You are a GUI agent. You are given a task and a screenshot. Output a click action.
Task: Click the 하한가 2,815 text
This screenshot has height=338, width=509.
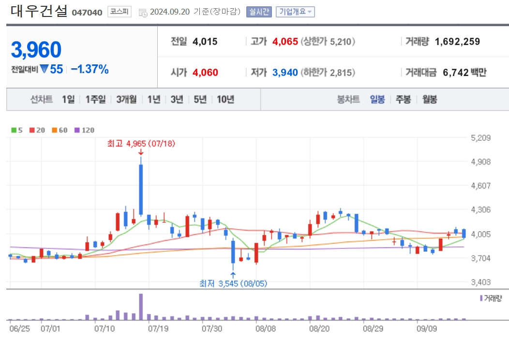pos(328,72)
